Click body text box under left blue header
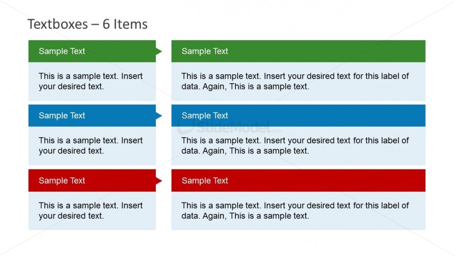455x256 pixels. click(x=92, y=146)
